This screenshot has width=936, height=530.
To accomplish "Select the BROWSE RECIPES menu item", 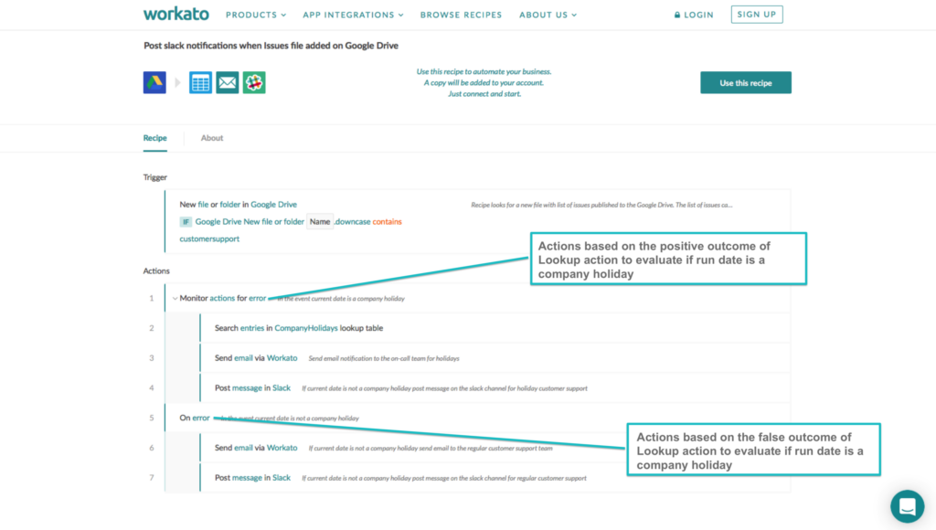I will tap(461, 15).
